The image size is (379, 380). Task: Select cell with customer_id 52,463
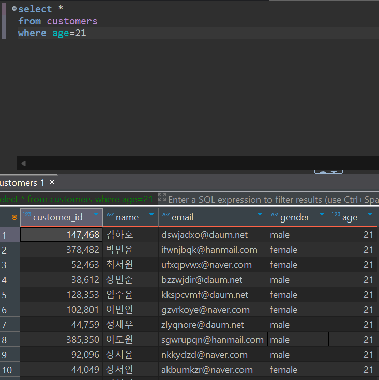click(x=62, y=265)
